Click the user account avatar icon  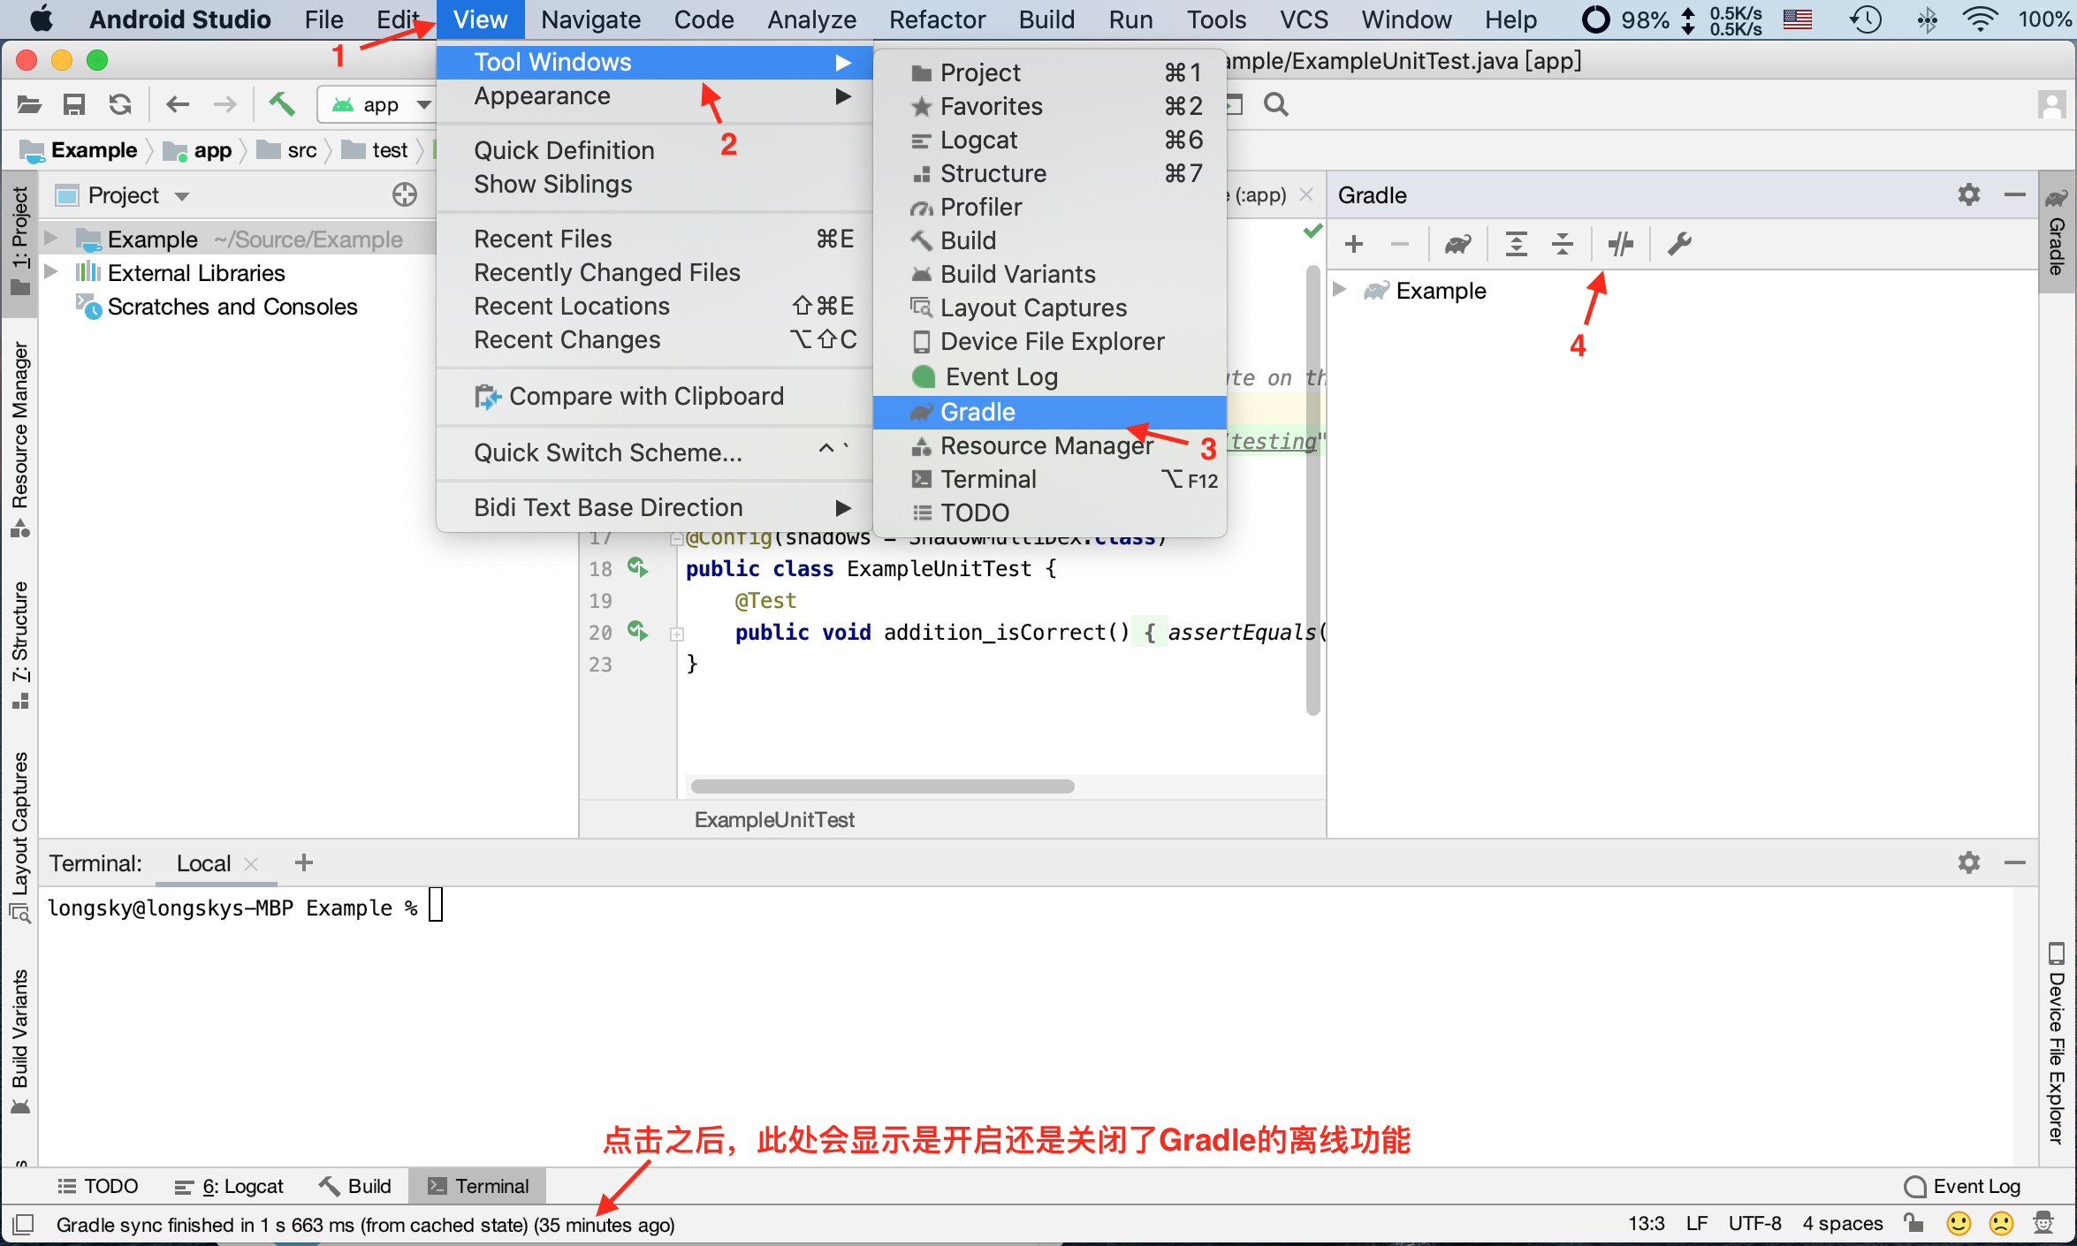tap(2051, 104)
